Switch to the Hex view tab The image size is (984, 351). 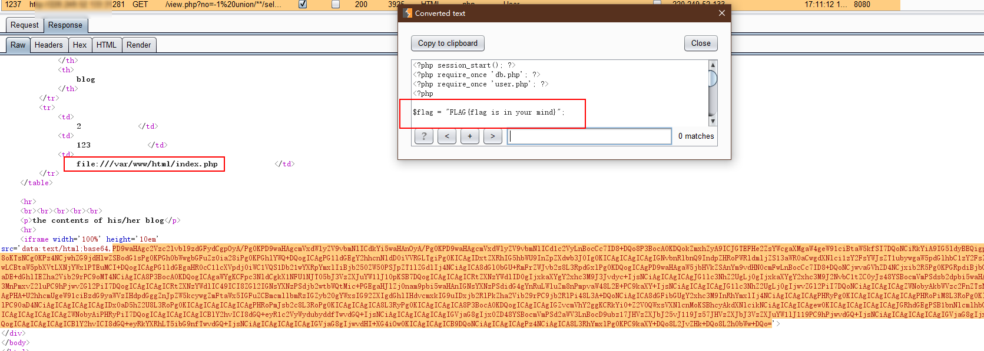click(79, 45)
